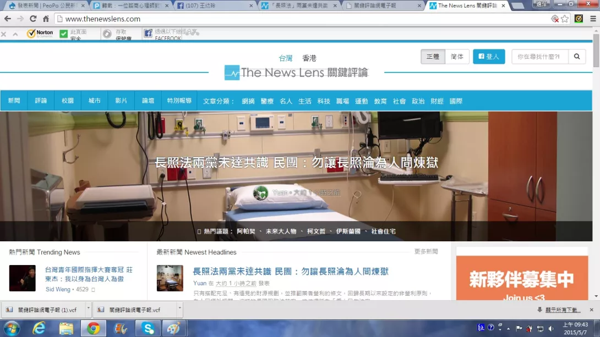This screenshot has height=337, width=600.
Task: Bookmark this page with the star icon
Action: point(565,19)
